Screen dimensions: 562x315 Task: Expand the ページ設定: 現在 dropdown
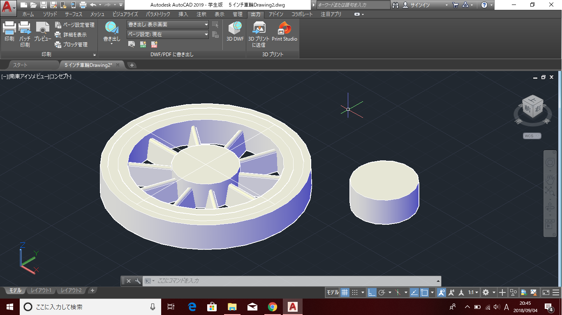click(x=168, y=34)
